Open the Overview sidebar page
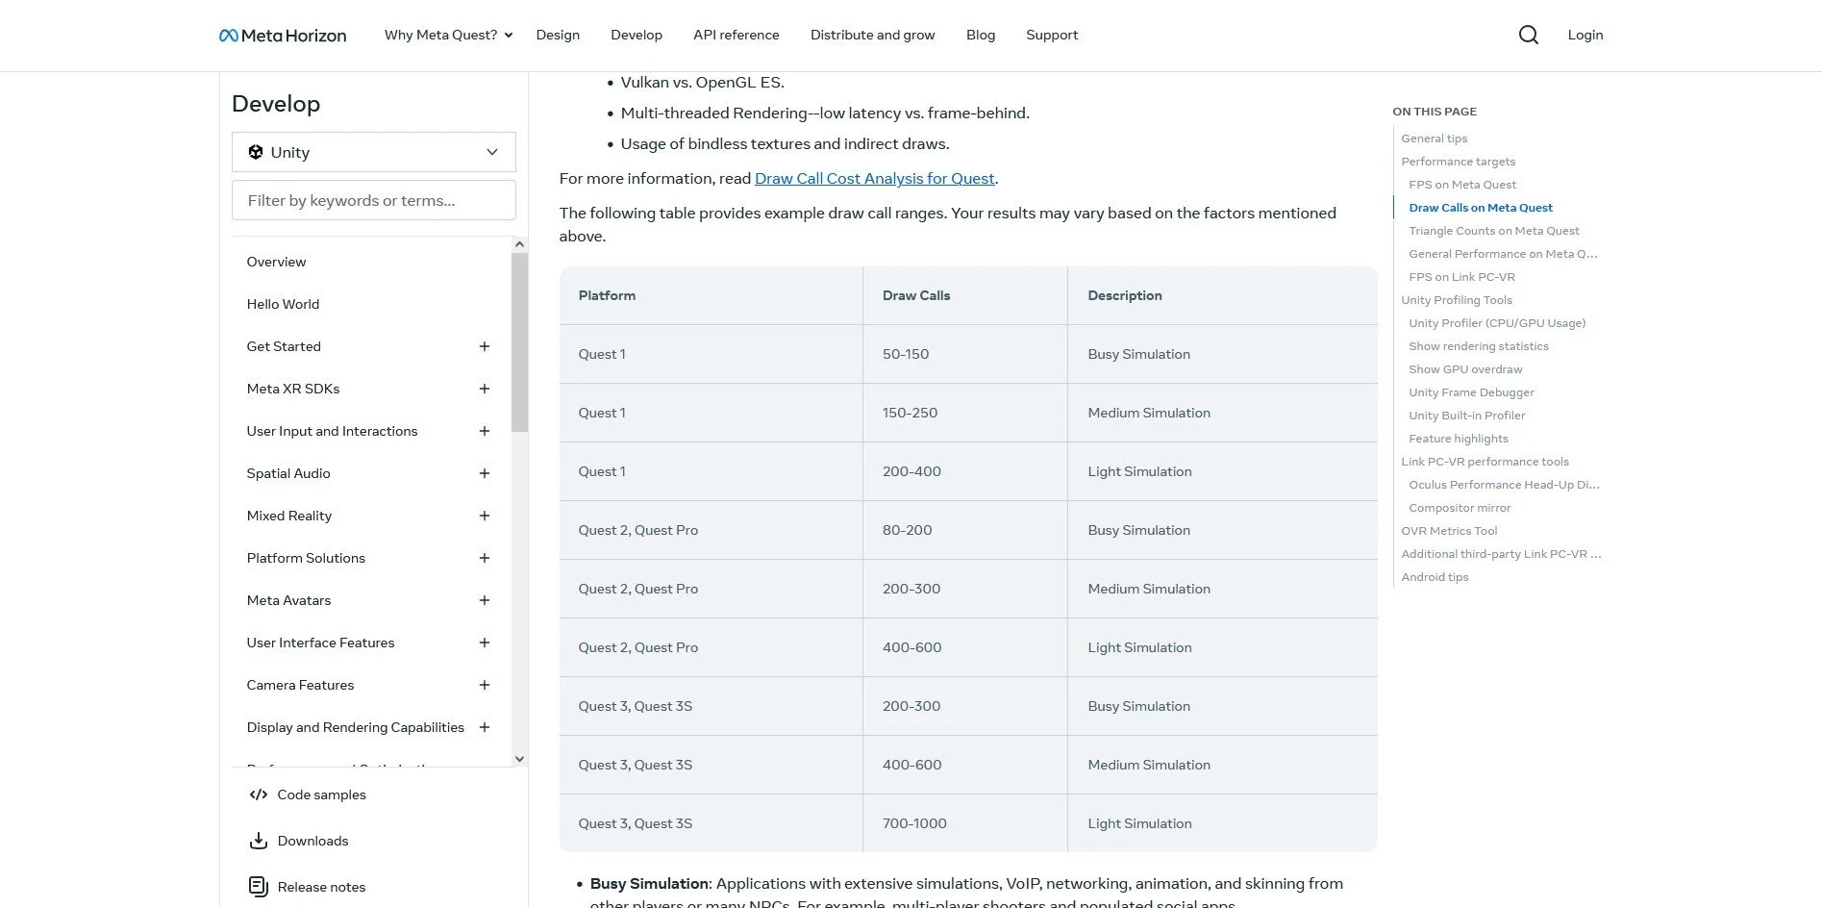This screenshot has width=1822, height=908. tap(276, 262)
